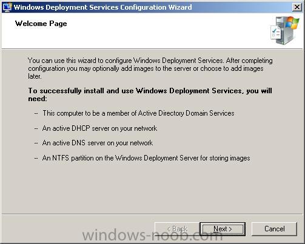Click the dash bullet before the NTFS line
This screenshot has height=244, width=305.
pyautogui.click(x=36, y=158)
